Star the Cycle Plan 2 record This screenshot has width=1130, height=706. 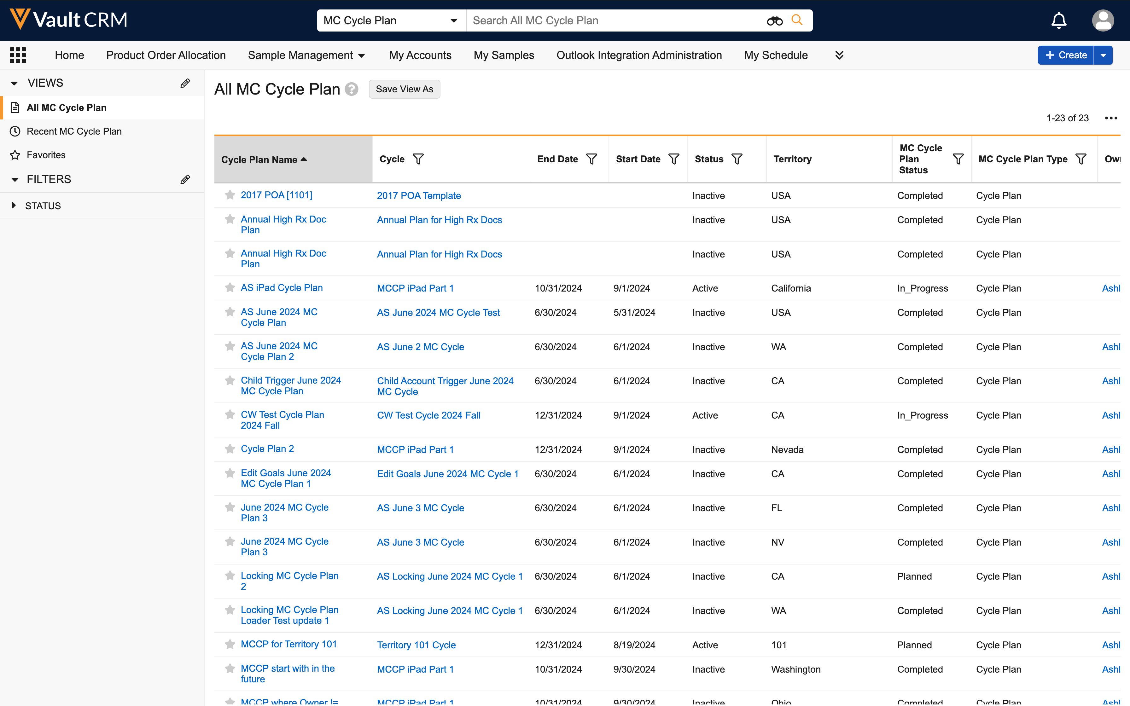230,449
